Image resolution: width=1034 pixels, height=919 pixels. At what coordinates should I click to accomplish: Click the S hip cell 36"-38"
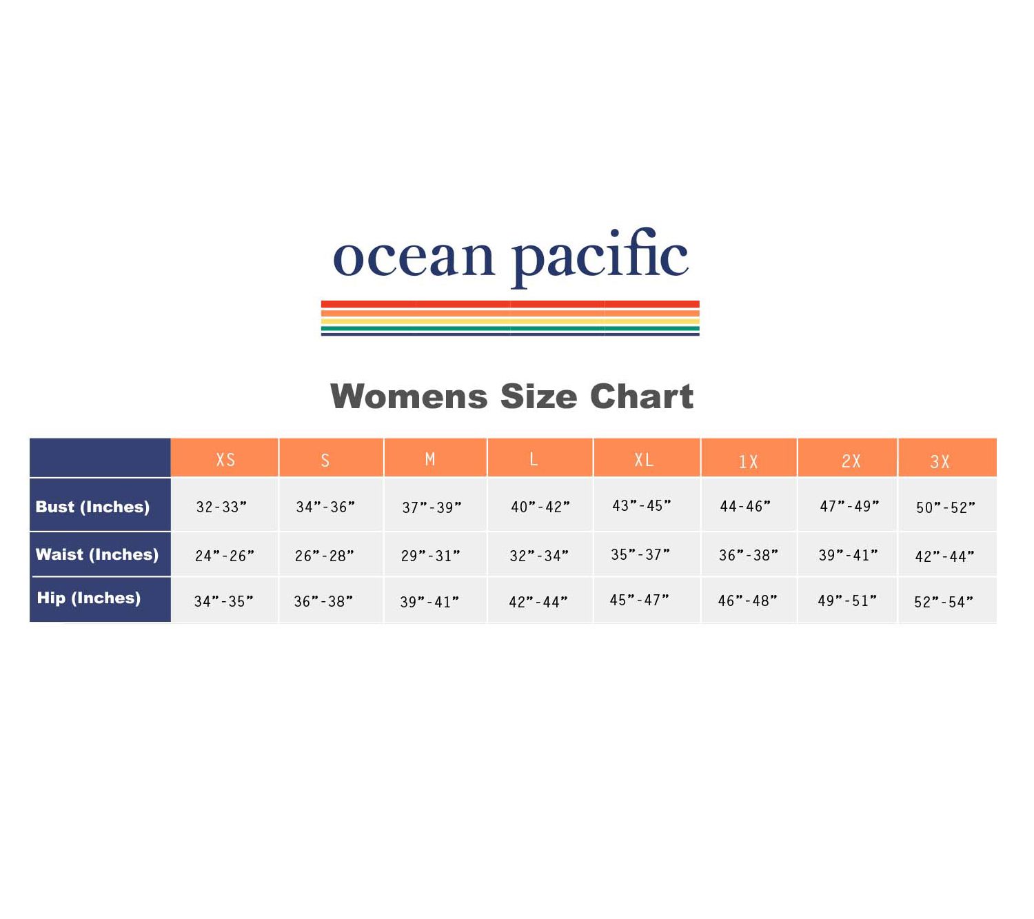pos(324,602)
